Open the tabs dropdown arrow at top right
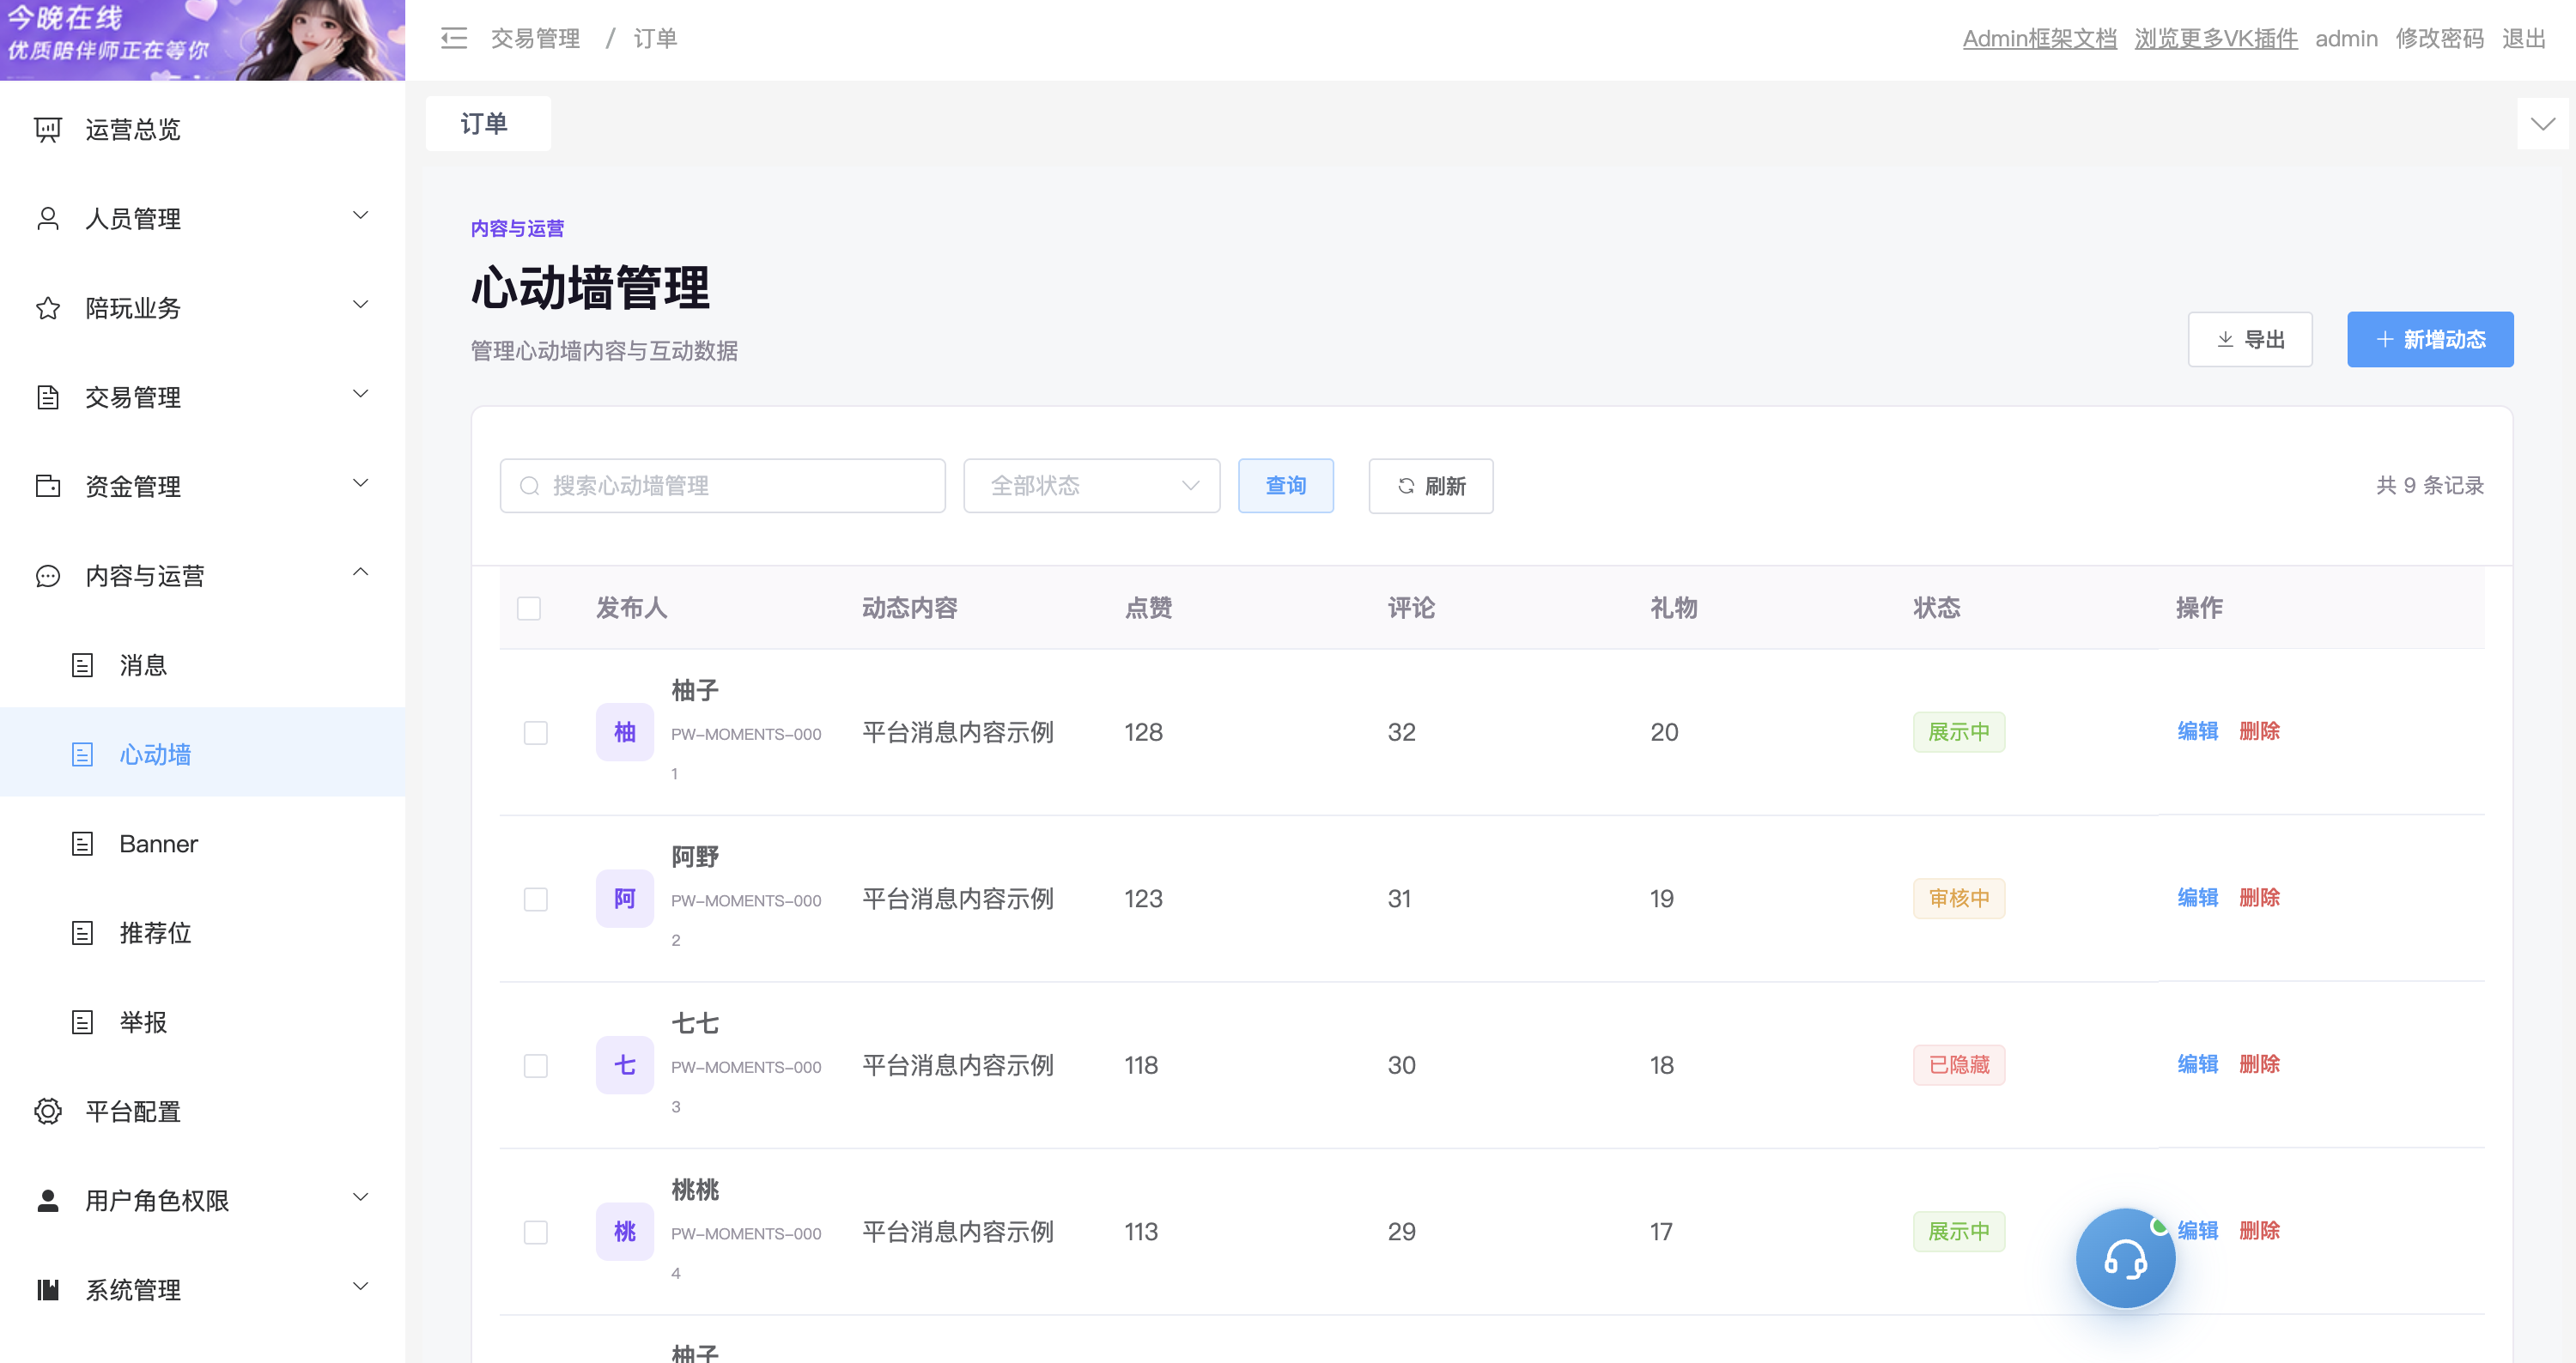The width and height of the screenshot is (2576, 1363). [x=2543, y=123]
